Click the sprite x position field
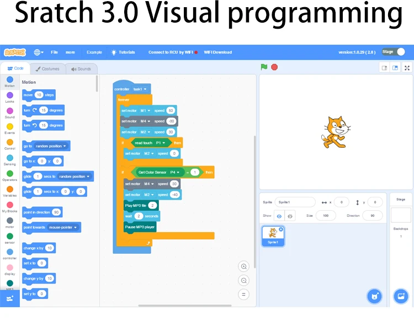Image resolution: width=414 pixels, height=321 pixels. 341,202
